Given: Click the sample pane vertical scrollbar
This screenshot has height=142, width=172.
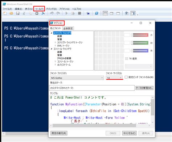Looking at the screenshot, I should (152, 110).
